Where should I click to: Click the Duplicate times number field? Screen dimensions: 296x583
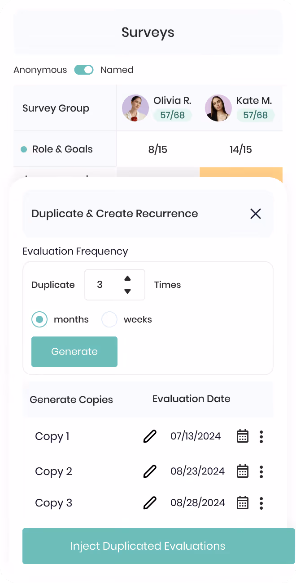(115, 285)
